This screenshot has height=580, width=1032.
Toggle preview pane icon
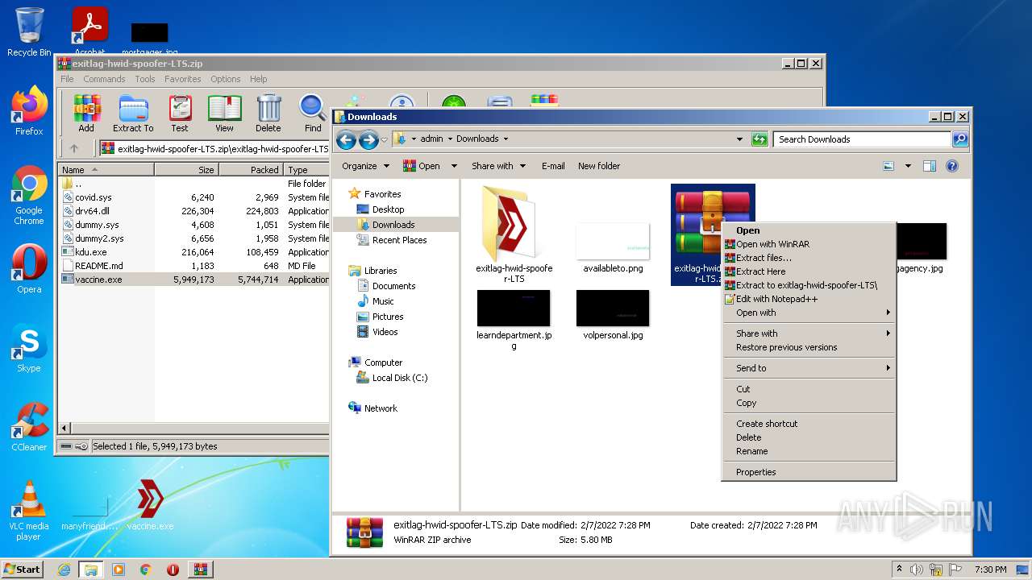coord(930,166)
